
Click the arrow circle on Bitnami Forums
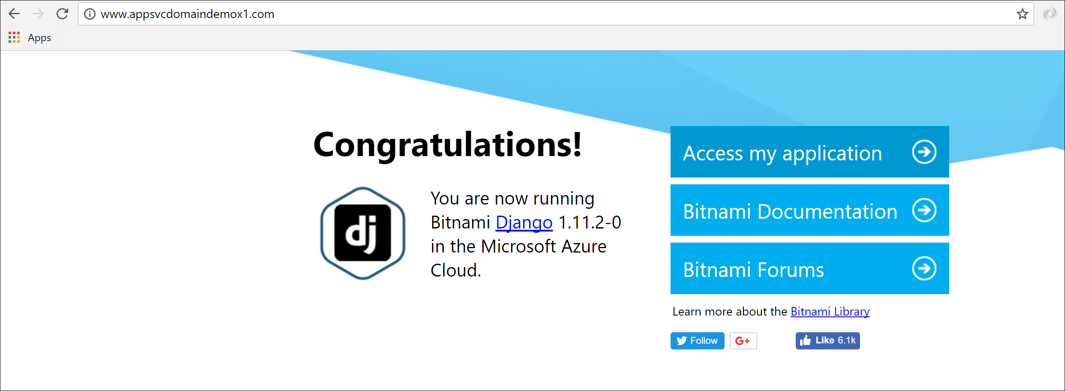[924, 268]
